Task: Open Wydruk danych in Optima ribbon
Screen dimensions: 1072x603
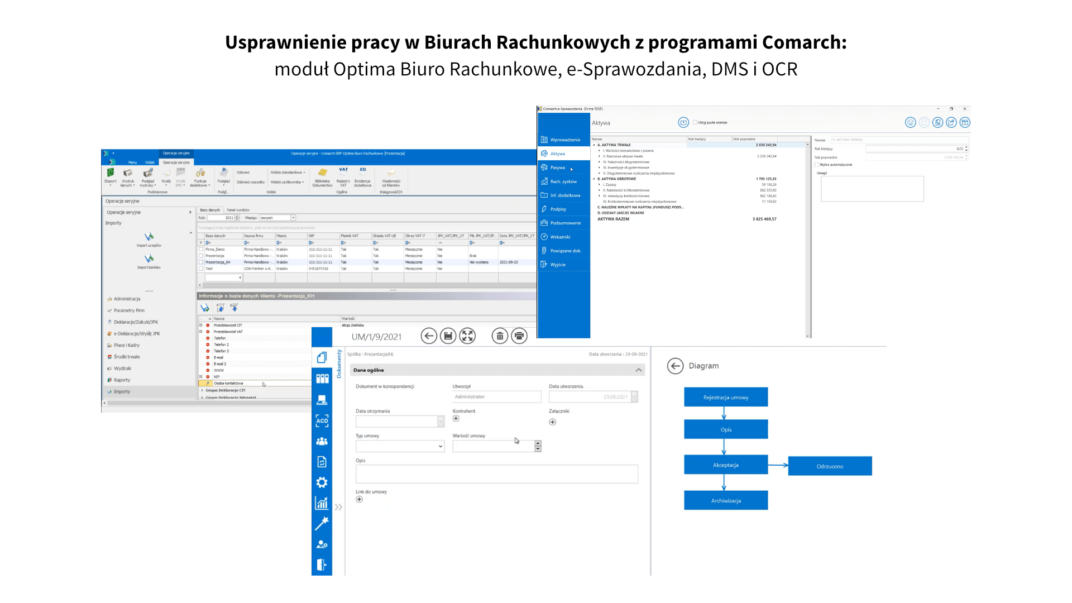Action: click(x=128, y=178)
